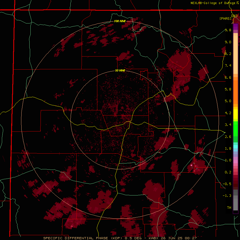The height and width of the screenshot is (240, 240).
Task: Click the 3.4 color scale value
Action: tap(228, 125)
